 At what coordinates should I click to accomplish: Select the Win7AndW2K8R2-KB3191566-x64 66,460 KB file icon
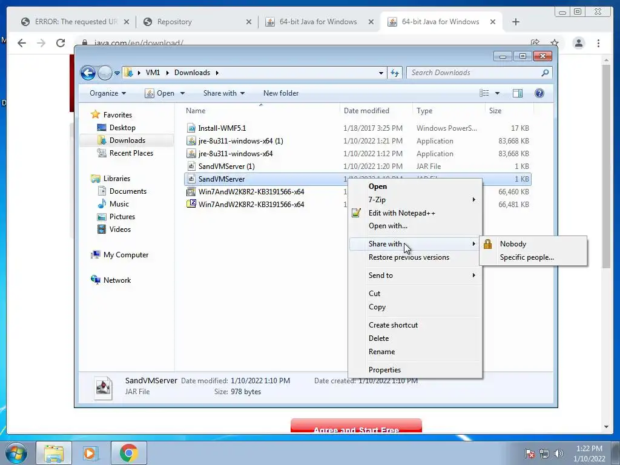pyautogui.click(x=191, y=192)
